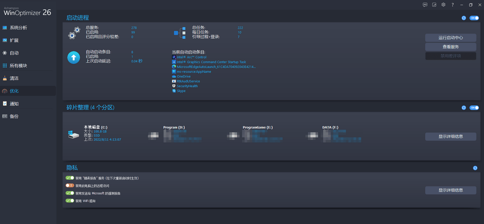The height and width of the screenshot is (224, 484).
Task: Click the Program (D:) partition label
Action: [174, 127]
